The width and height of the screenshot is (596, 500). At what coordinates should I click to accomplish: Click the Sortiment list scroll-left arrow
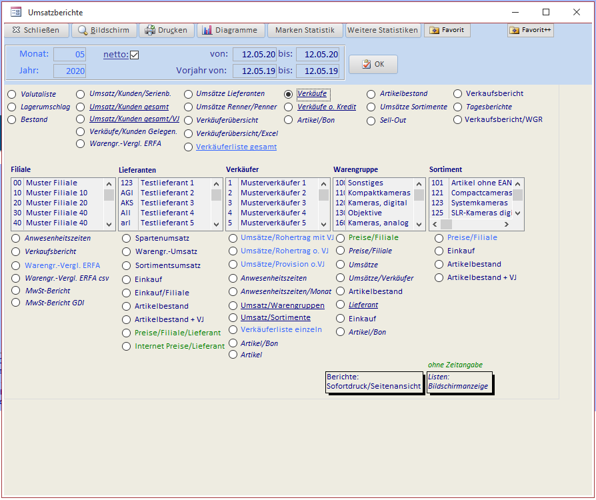(435, 225)
